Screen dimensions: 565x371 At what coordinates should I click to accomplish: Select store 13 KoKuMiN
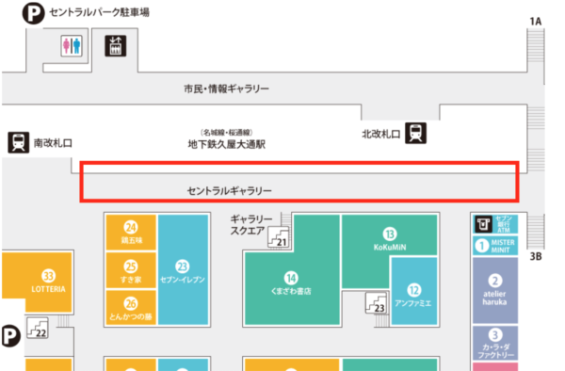(390, 240)
